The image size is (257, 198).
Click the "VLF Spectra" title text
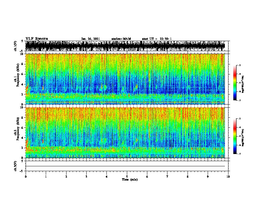point(37,39)
